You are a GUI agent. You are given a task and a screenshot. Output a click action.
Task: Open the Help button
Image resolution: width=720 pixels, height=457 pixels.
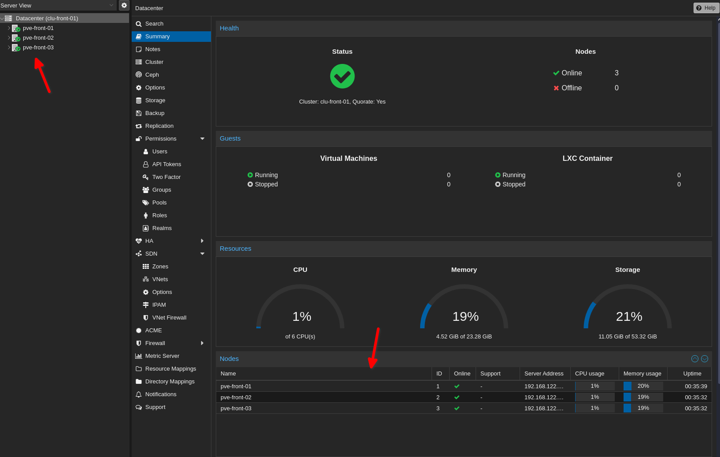coord(706,8)
